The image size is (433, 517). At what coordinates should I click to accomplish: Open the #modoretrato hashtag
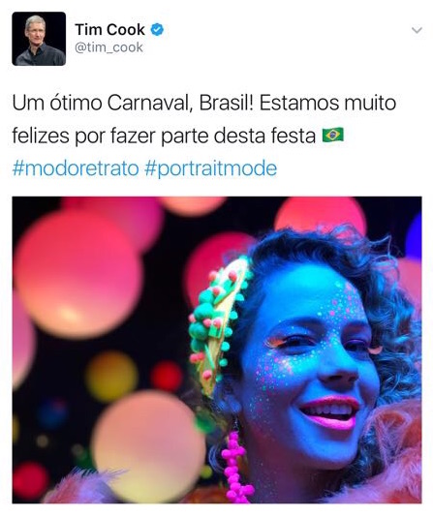pos(76,168)
